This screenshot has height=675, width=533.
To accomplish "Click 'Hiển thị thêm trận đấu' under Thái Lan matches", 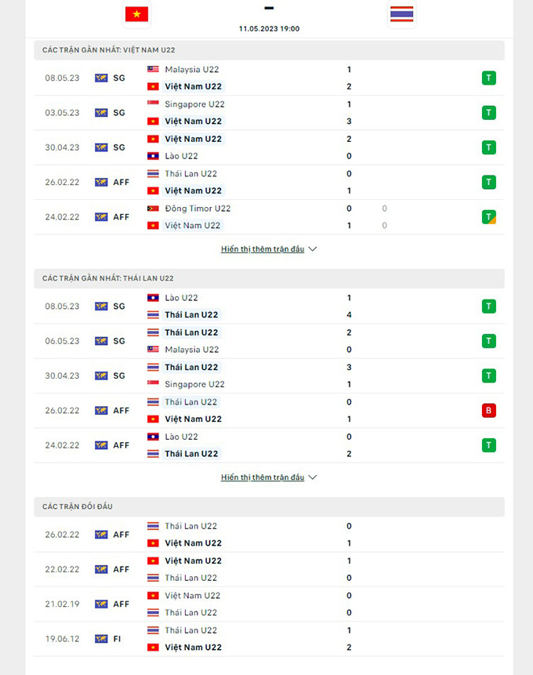I will [x=263, y=477].
